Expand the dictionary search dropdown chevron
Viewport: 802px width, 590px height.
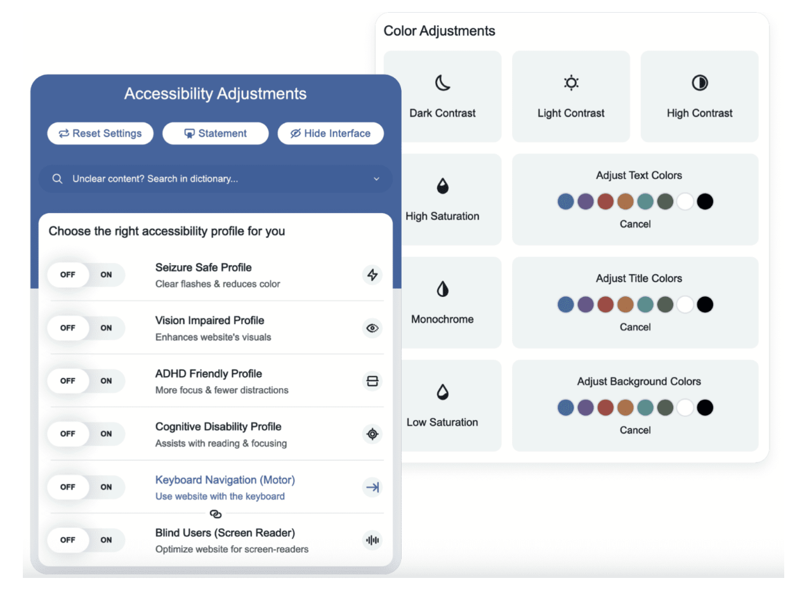click(x=376, y=179)
